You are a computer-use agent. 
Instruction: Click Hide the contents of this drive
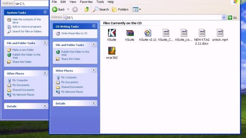pos(27,21)
